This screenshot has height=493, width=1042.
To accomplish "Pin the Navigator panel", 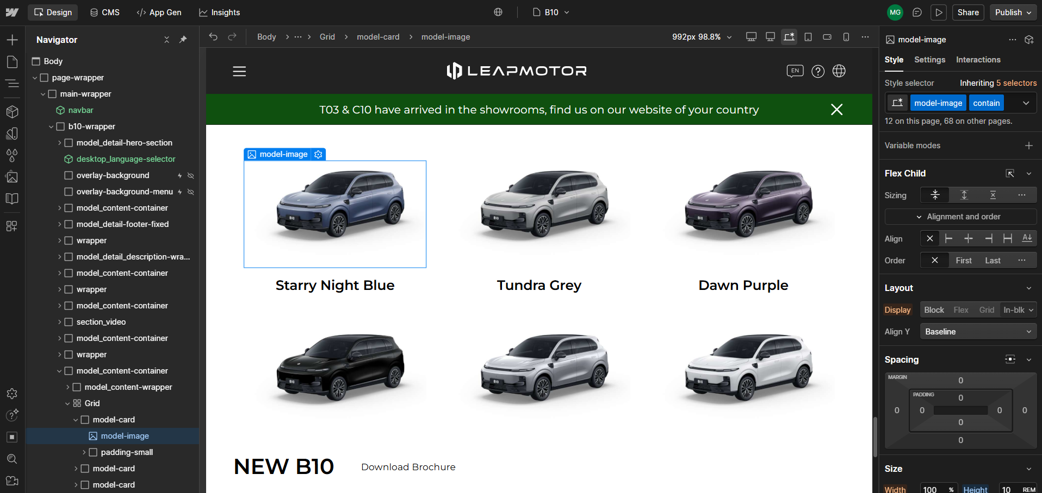I will pyautogui.click(x=183, y=40).
